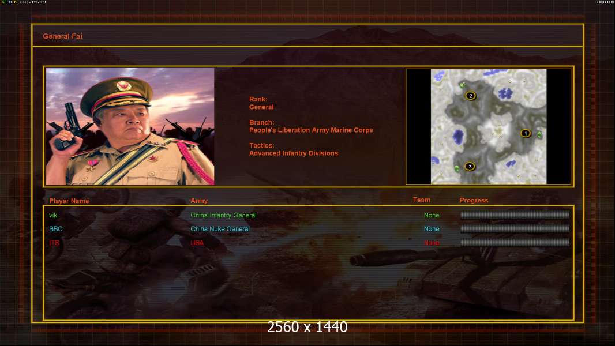Click the 'Army' column header

199,201
